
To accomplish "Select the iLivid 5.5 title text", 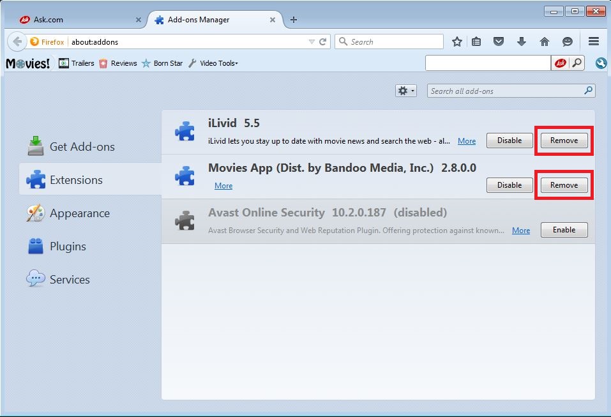I will tap(234, 123).
